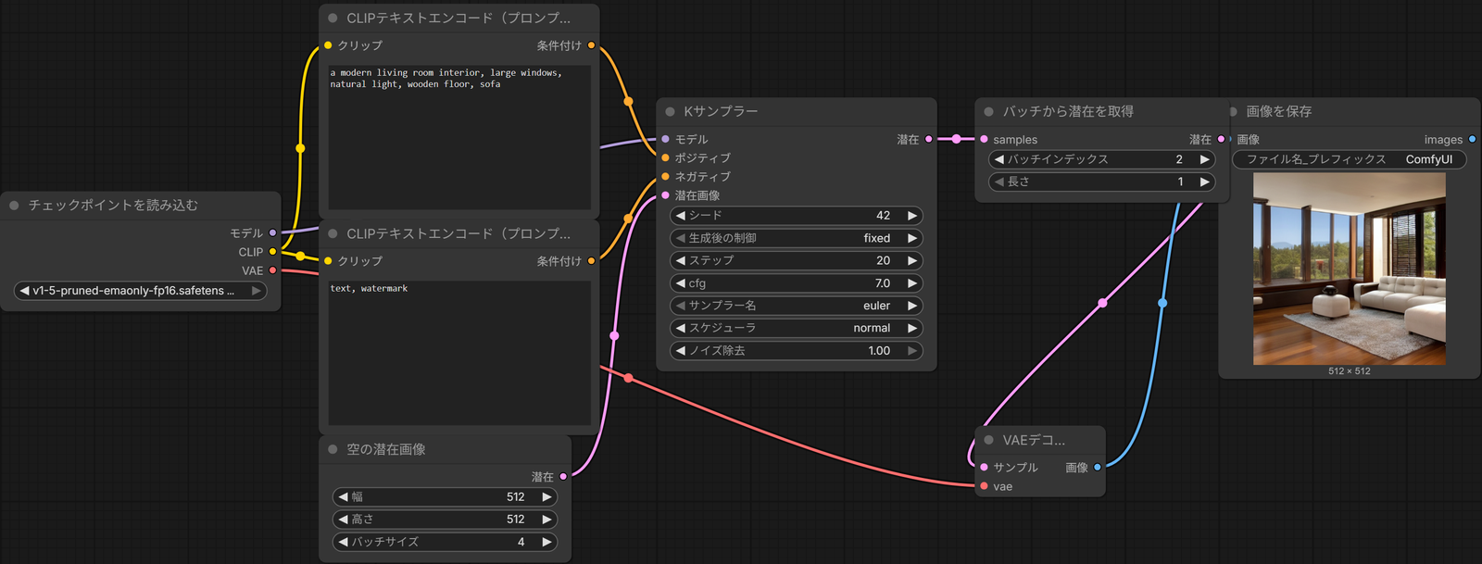Click the モデル output port on the checkpoint loader

[x=272, y=232]
